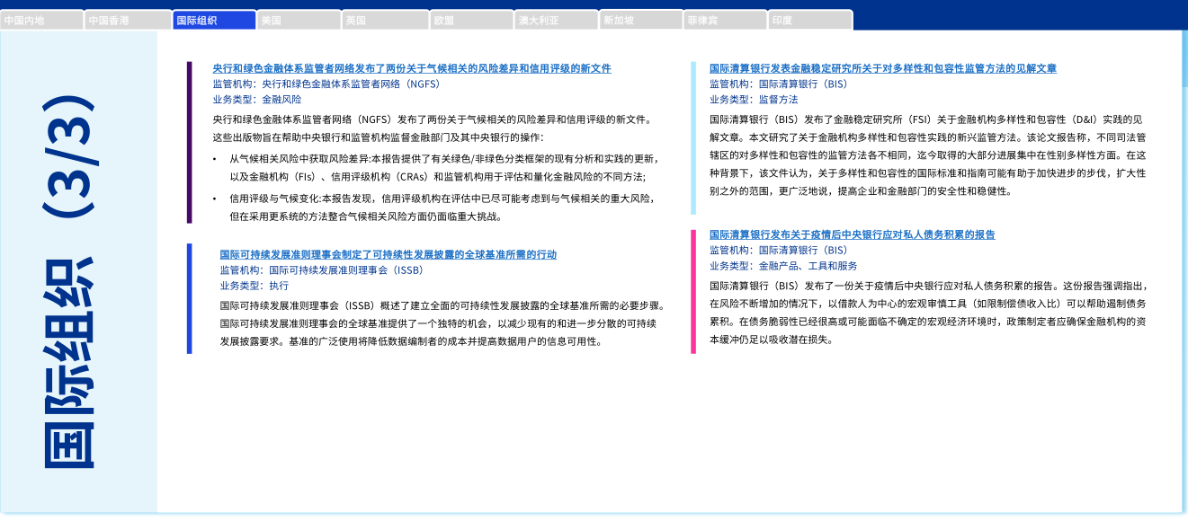Open the BIS 私人债务积累 report link
The image size is (1188, 521).
(x=852, y=234)
